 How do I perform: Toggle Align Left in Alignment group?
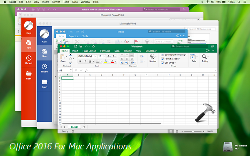tap(122, 59)
